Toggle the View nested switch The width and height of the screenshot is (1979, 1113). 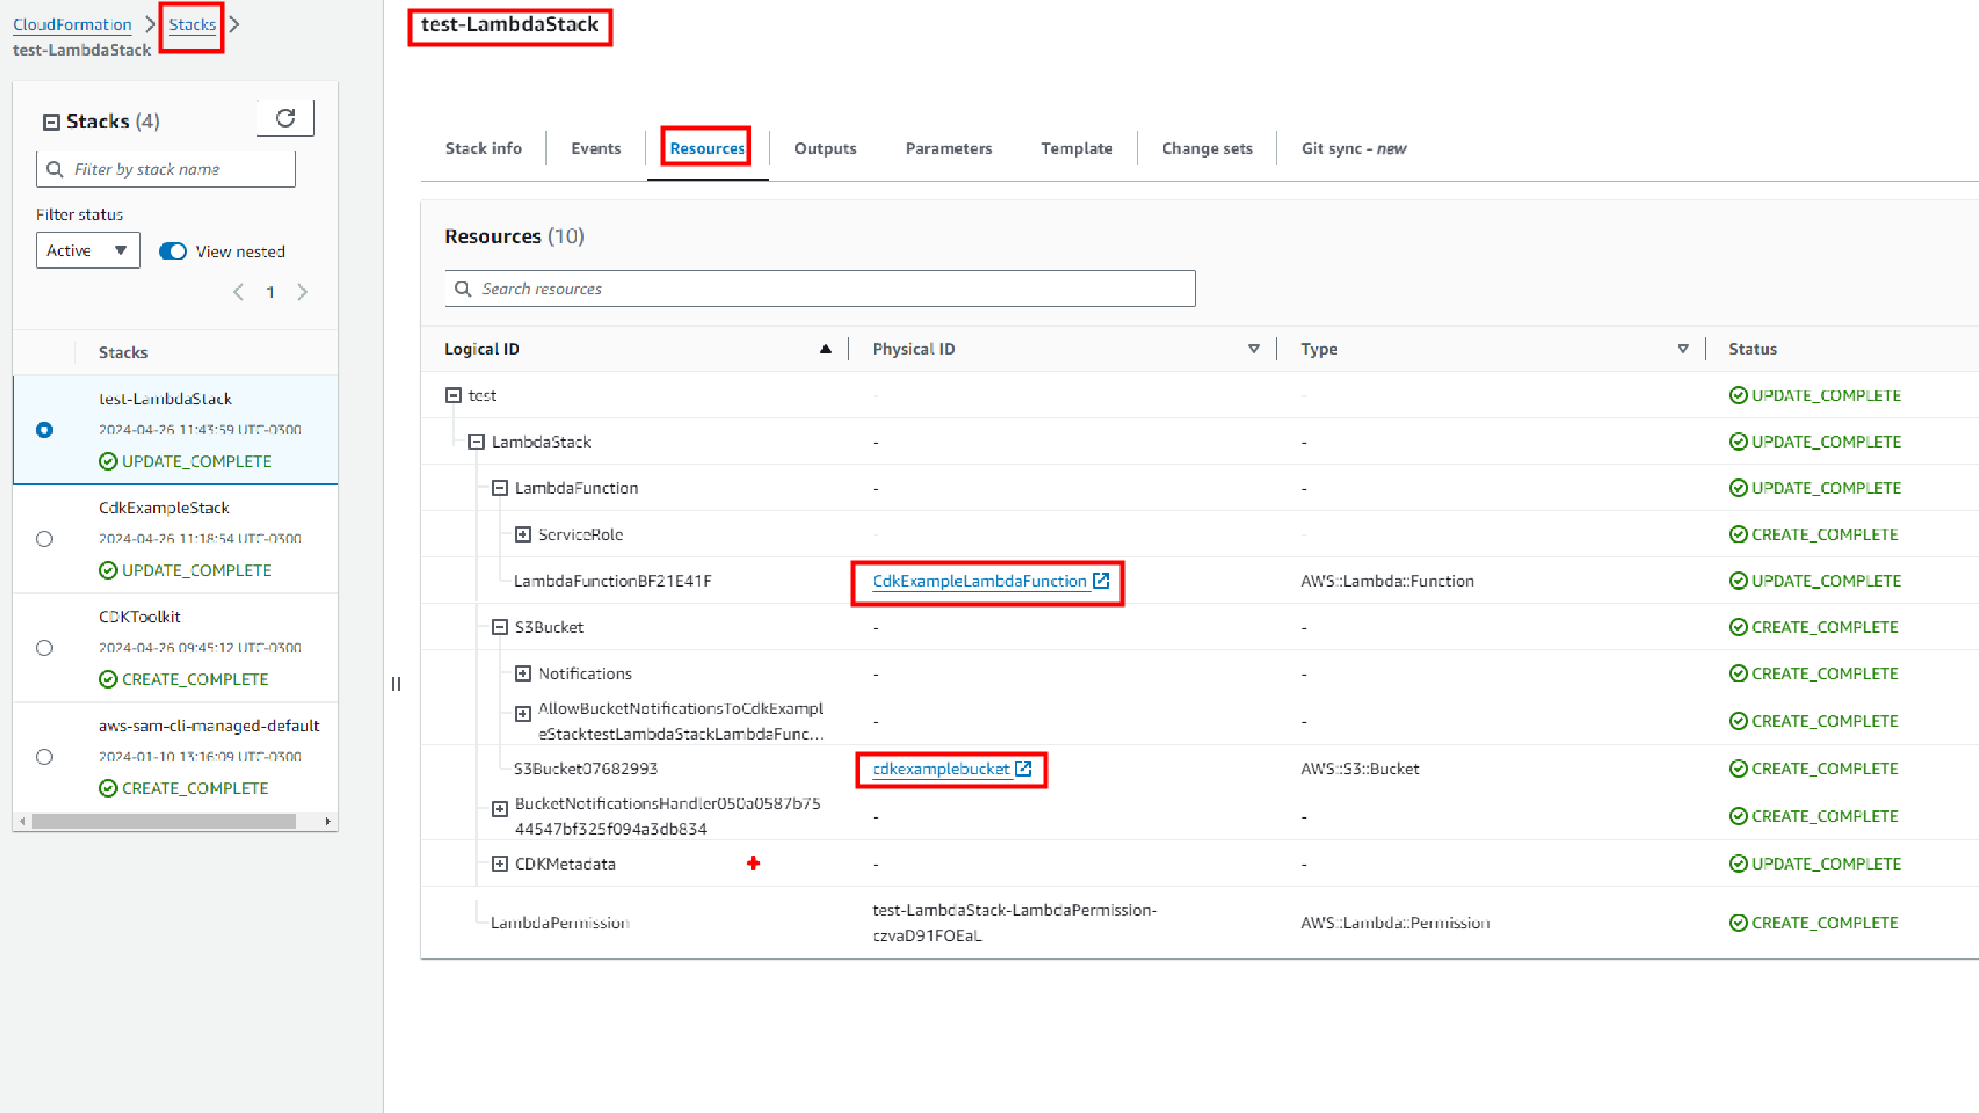coord(173,251)
